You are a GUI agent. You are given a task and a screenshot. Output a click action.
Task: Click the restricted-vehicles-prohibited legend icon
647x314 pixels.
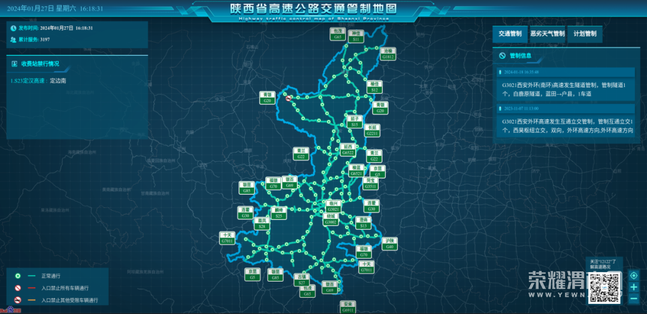[x=18, y=300]
